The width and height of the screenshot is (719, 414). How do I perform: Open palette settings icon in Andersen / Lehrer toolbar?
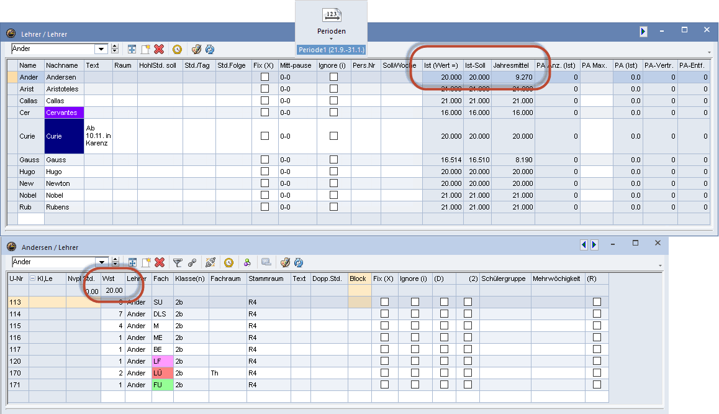click(285, 262)
